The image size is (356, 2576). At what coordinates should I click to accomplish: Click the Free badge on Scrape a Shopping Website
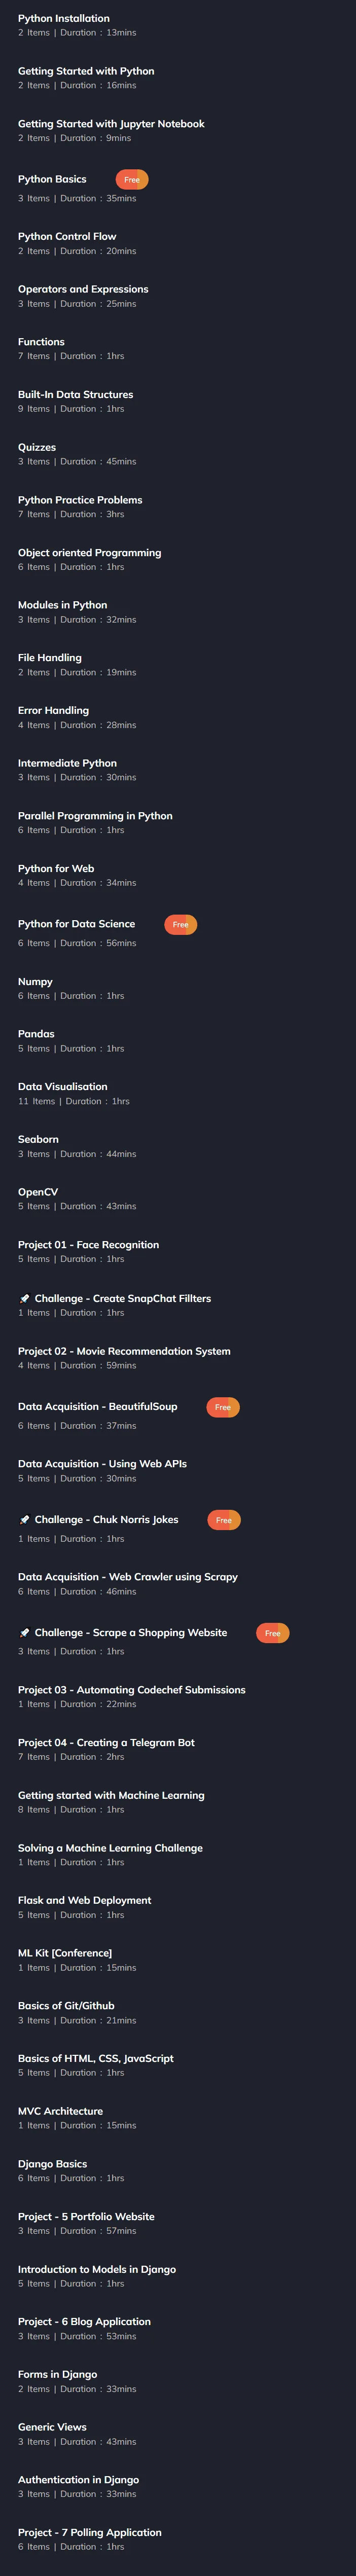point(273,1633)
